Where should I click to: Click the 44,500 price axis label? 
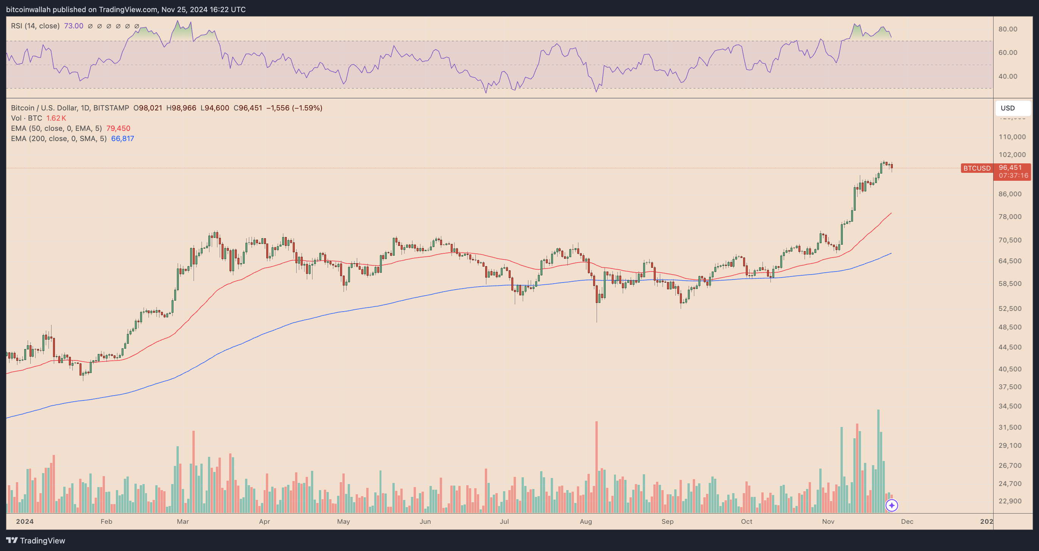[1010, 347]
